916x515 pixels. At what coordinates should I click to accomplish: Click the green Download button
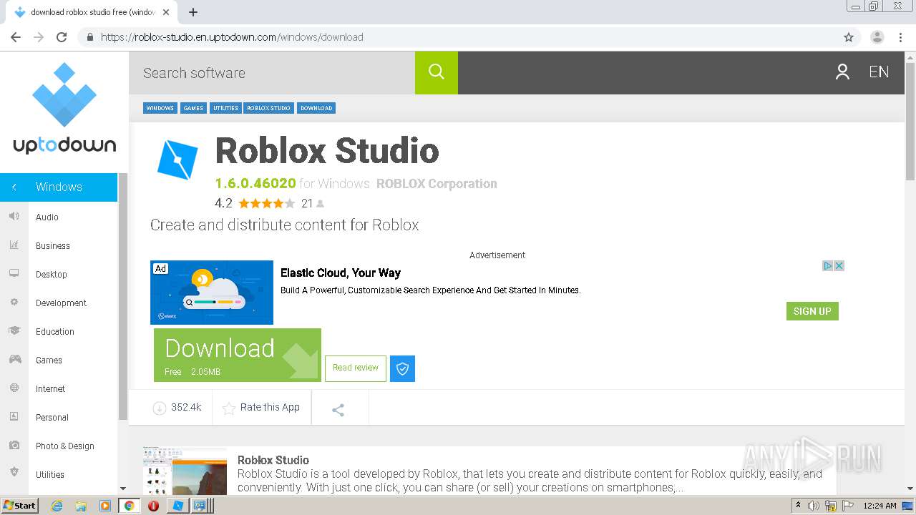tap(238, 355)
